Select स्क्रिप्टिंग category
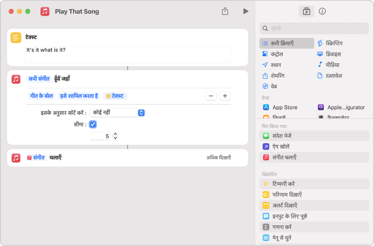This screenshot has height=246, width=374. tap(330, 43)
